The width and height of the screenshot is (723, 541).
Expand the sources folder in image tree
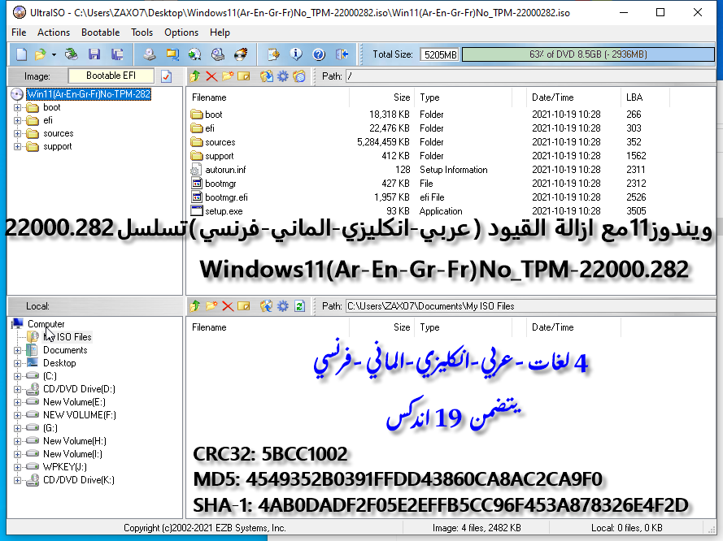(18, 133)
